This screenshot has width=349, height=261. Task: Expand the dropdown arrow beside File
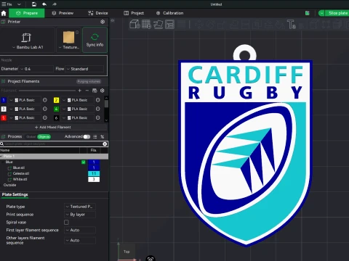19,4
